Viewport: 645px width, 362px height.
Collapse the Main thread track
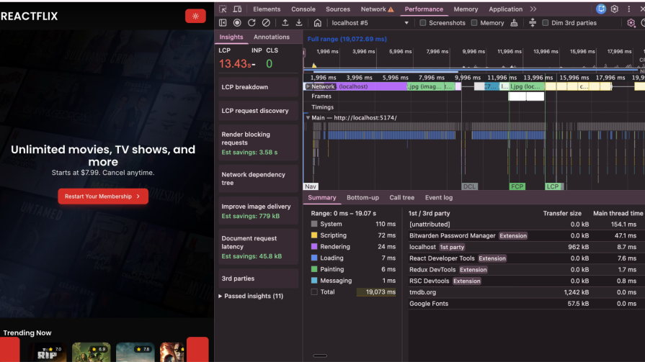(x=308, y=117)
